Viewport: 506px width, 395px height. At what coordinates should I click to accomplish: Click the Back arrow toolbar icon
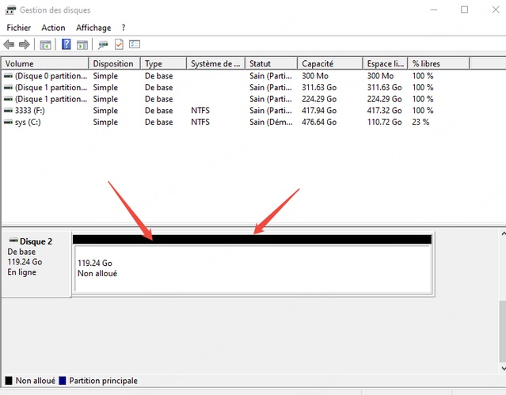click(x=9, y=44)
